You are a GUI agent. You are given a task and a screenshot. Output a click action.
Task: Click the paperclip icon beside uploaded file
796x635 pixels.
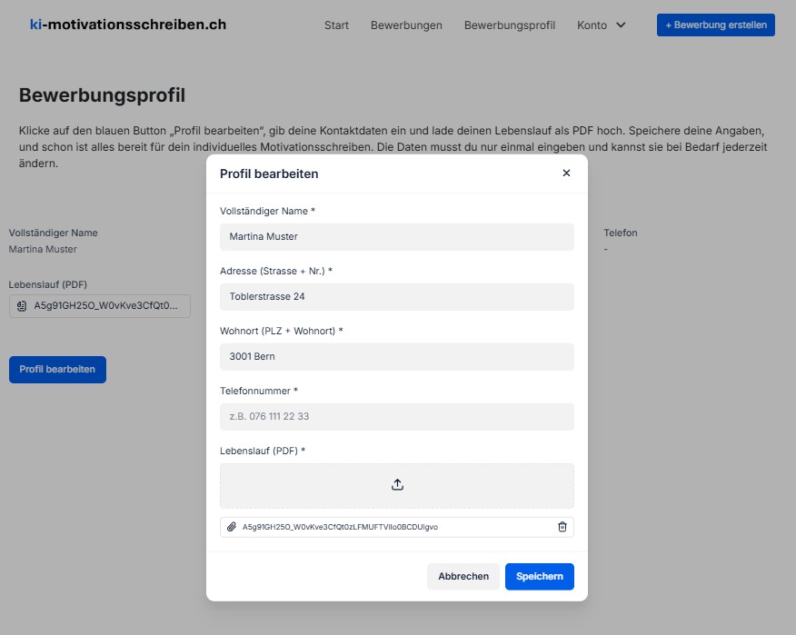(x=232, y=527)
